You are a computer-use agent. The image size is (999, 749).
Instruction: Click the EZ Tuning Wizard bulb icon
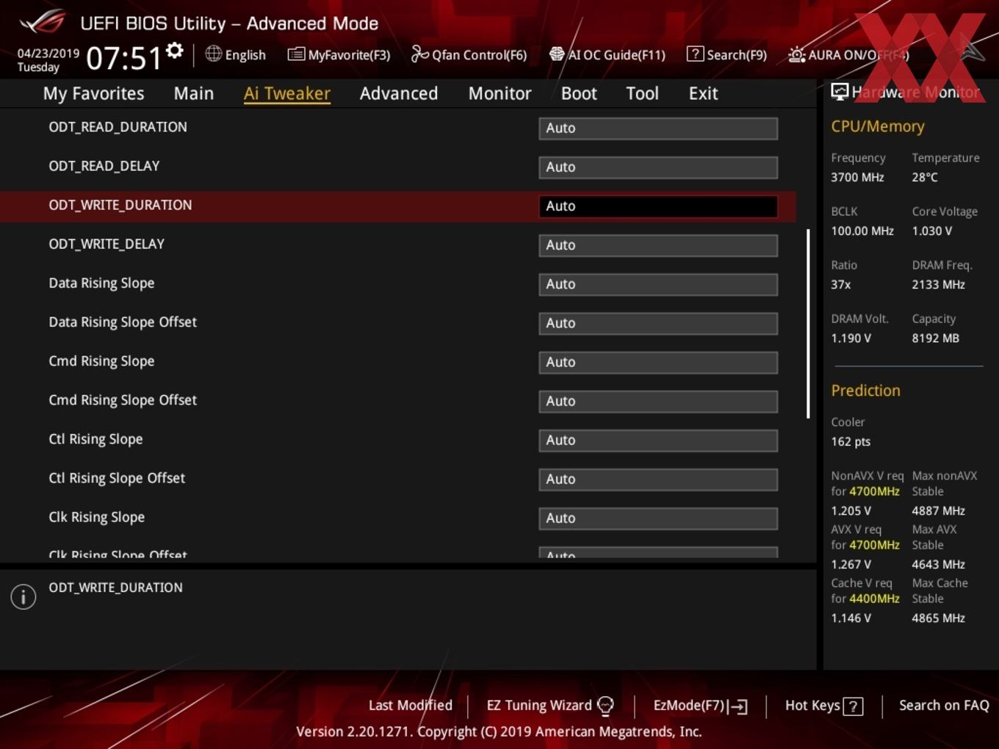tap(605, 706)
